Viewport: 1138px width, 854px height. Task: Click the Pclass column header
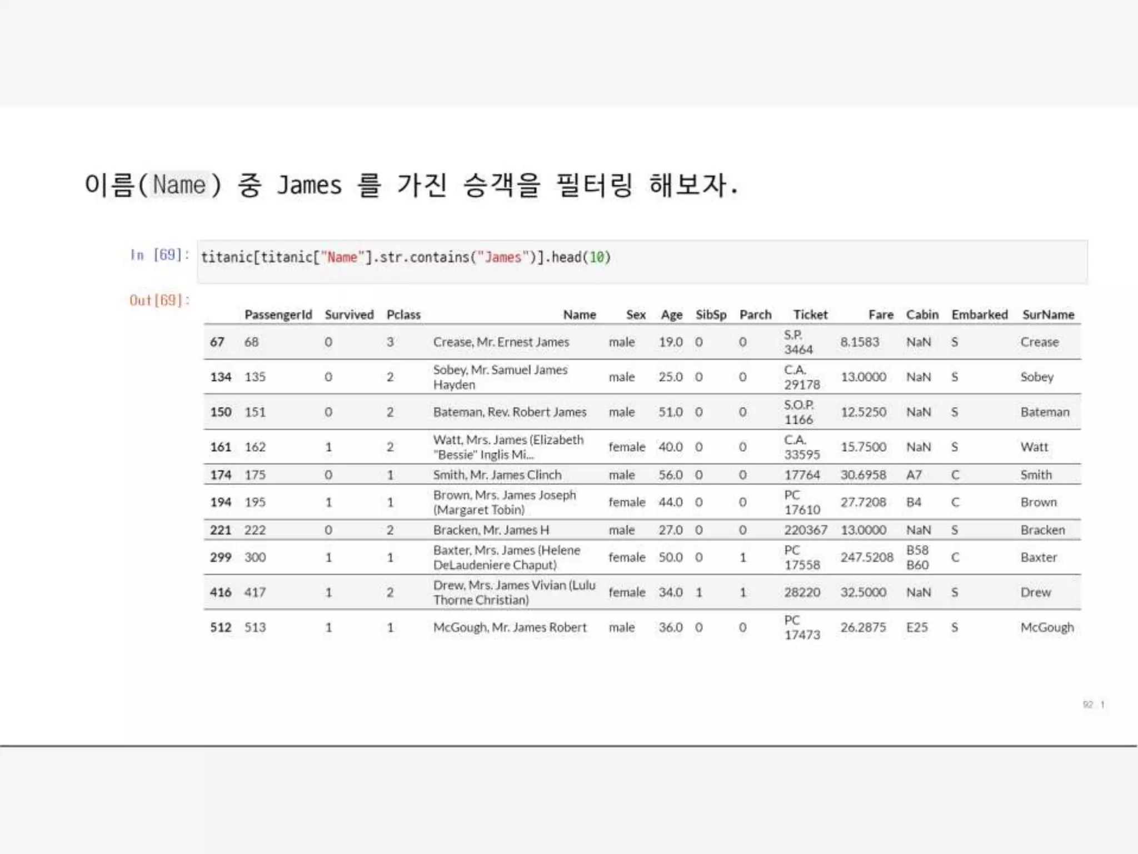pos(403,315)
